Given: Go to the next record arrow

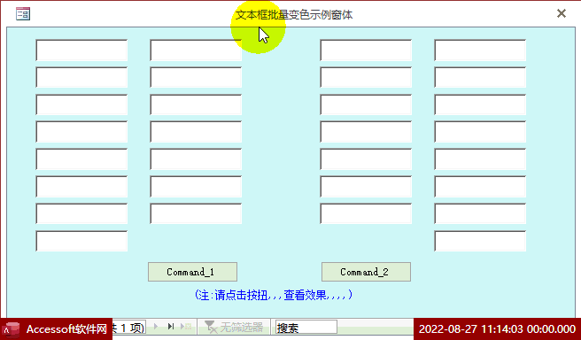Looking at the screenshot, I should point(156,327).
